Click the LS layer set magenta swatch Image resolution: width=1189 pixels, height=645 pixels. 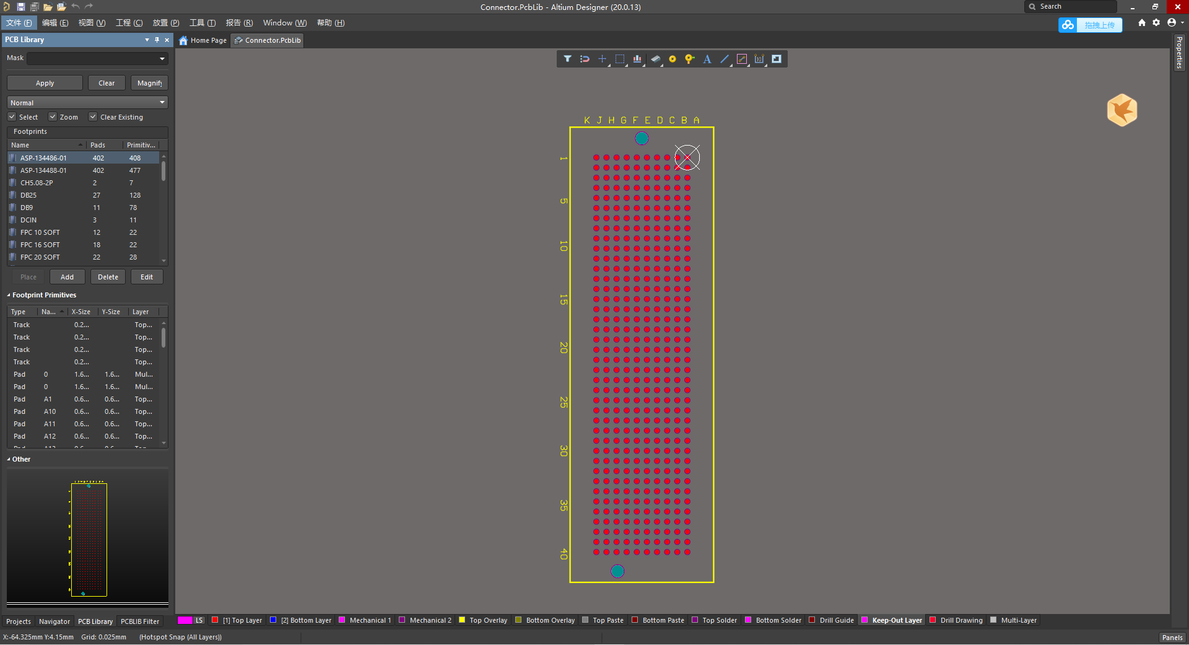pyautogui.click(x=185, y=620)
